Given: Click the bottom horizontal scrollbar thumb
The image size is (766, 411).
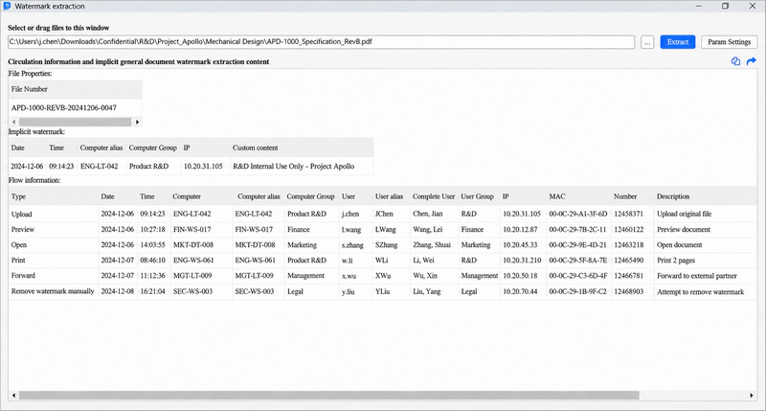Looking at the screenshot, I should coord(328,395).
